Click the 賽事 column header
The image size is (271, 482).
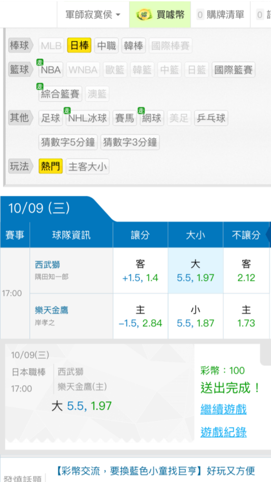click(15, 235)
